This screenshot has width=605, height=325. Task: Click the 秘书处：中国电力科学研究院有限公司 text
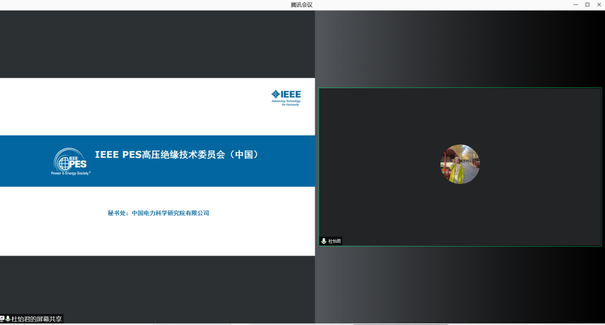[x=158, y=213]
